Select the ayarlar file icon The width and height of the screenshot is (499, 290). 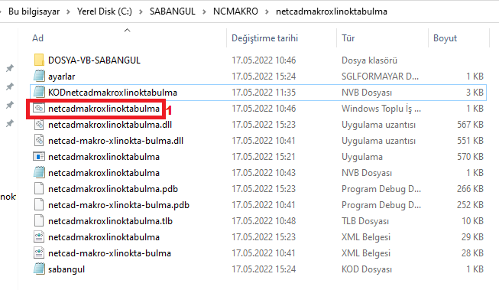39,77
